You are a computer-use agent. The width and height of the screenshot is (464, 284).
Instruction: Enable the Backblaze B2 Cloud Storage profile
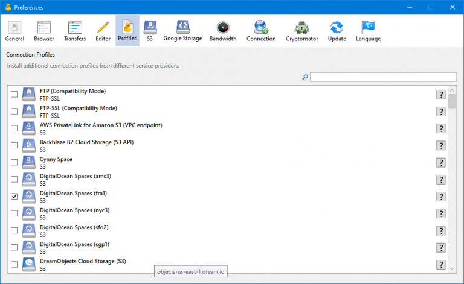pos(14,145)
